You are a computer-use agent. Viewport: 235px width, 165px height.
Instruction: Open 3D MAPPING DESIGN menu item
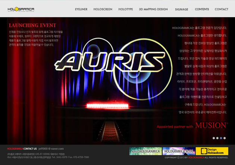click(x=153, y=9)
